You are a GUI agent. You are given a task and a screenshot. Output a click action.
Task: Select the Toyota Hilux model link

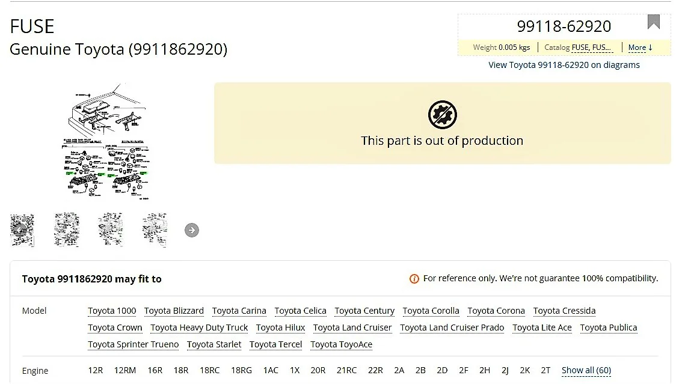[280, 328]
